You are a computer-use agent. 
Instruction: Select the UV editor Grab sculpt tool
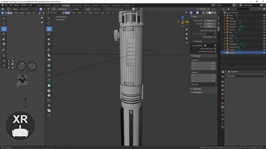tap(4, 55)
